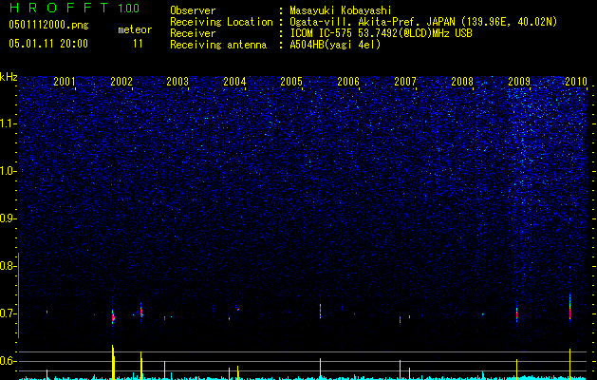Click the 0.9 kHz frequency label
Image resolution: width=597 pixels, height=380 pixels.
8,218
